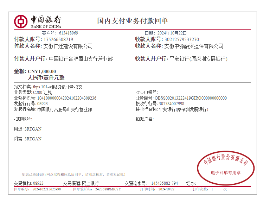Click the transaction serial number 145435882-794
This screenshot has width=270, height=215.
coord(164,183)
